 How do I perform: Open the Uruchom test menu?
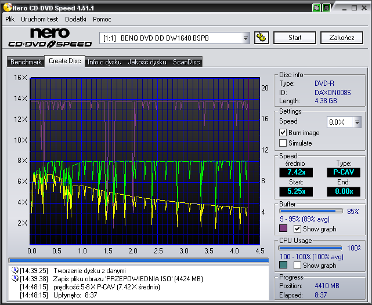[39, 19]
